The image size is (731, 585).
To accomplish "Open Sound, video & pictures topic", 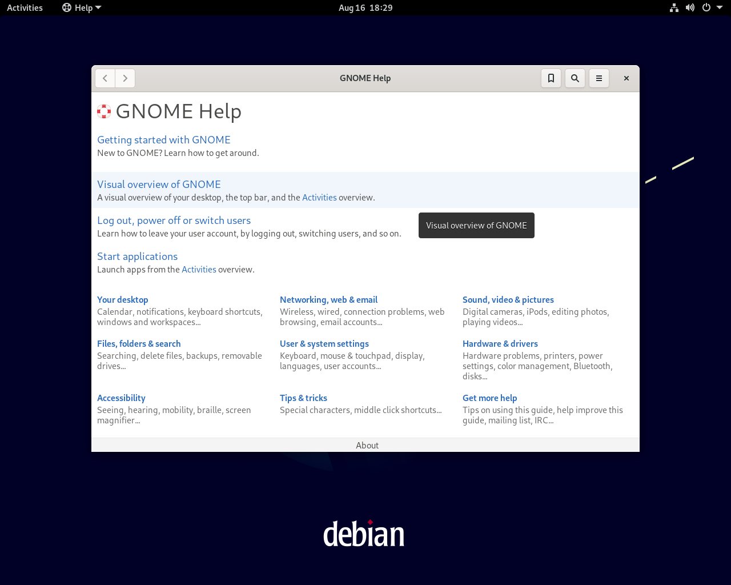I will point(508,300).
